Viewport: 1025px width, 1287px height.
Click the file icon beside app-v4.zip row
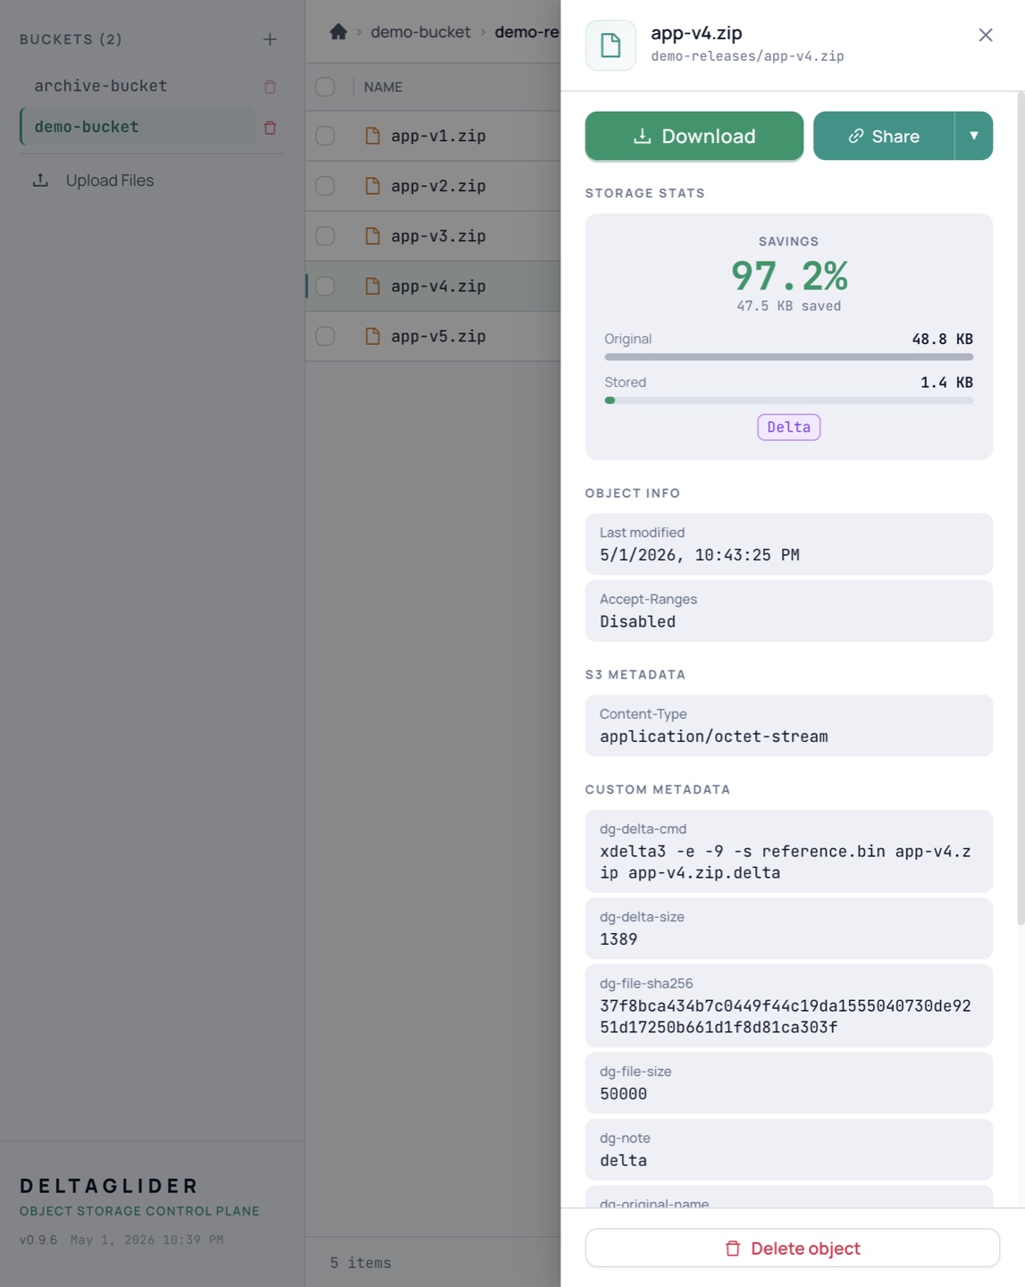pyautogui.click(x=373, y=286)
